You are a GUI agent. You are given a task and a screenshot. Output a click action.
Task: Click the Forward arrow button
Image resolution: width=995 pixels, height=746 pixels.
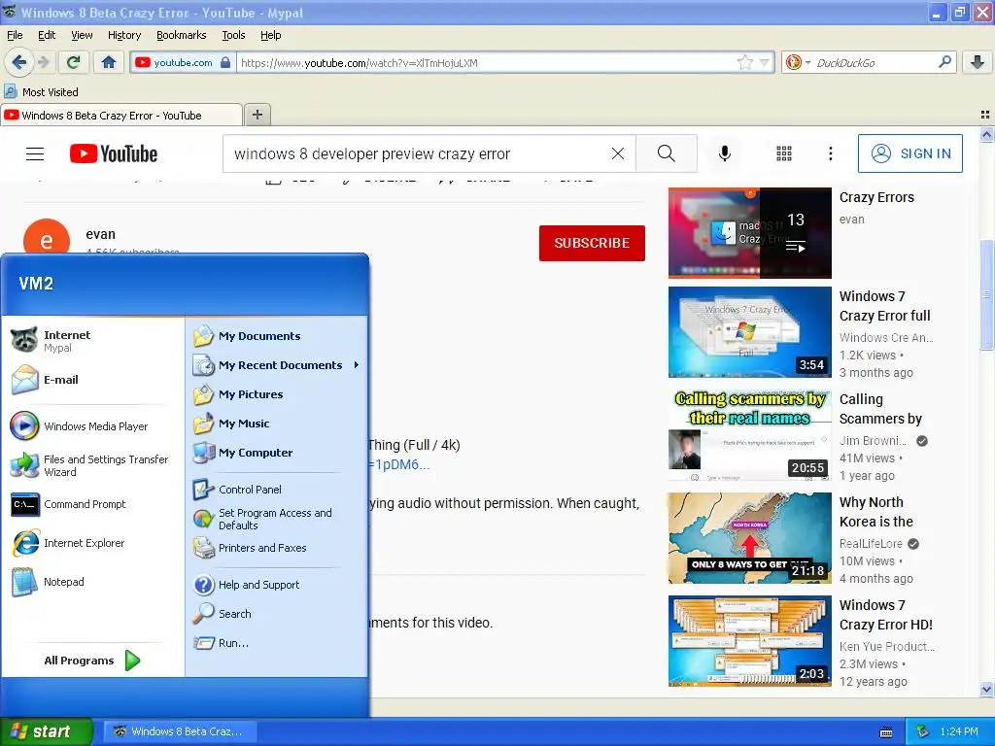coord(43,62)
